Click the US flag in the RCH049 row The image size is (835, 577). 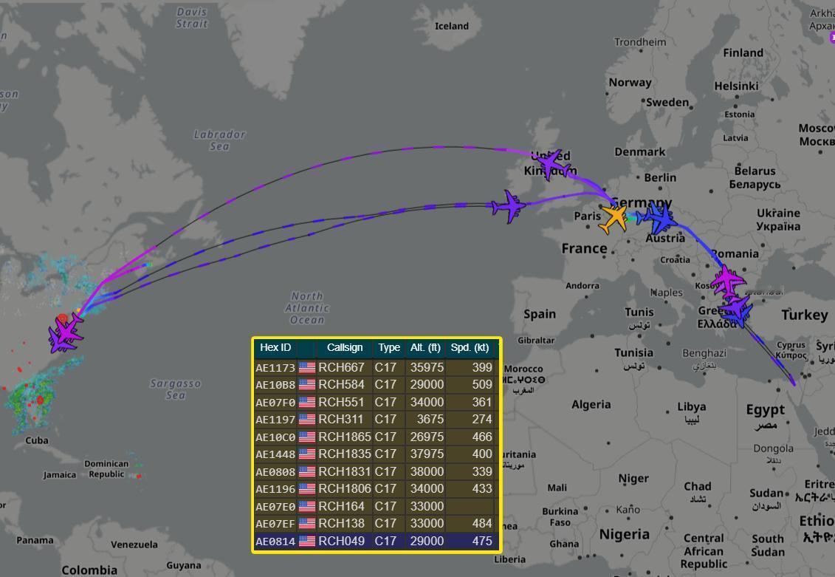pos(306,541)
